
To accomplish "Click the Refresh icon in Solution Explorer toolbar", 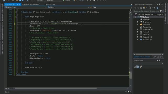I will [157, 8].
